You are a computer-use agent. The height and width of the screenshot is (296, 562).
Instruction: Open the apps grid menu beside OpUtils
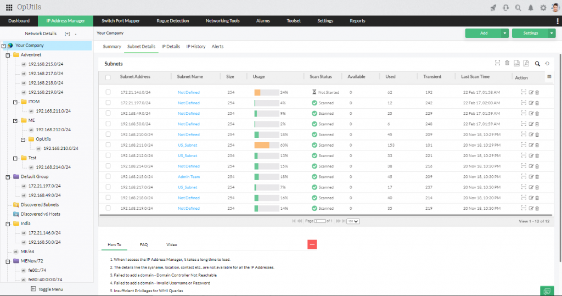(9, 8)
